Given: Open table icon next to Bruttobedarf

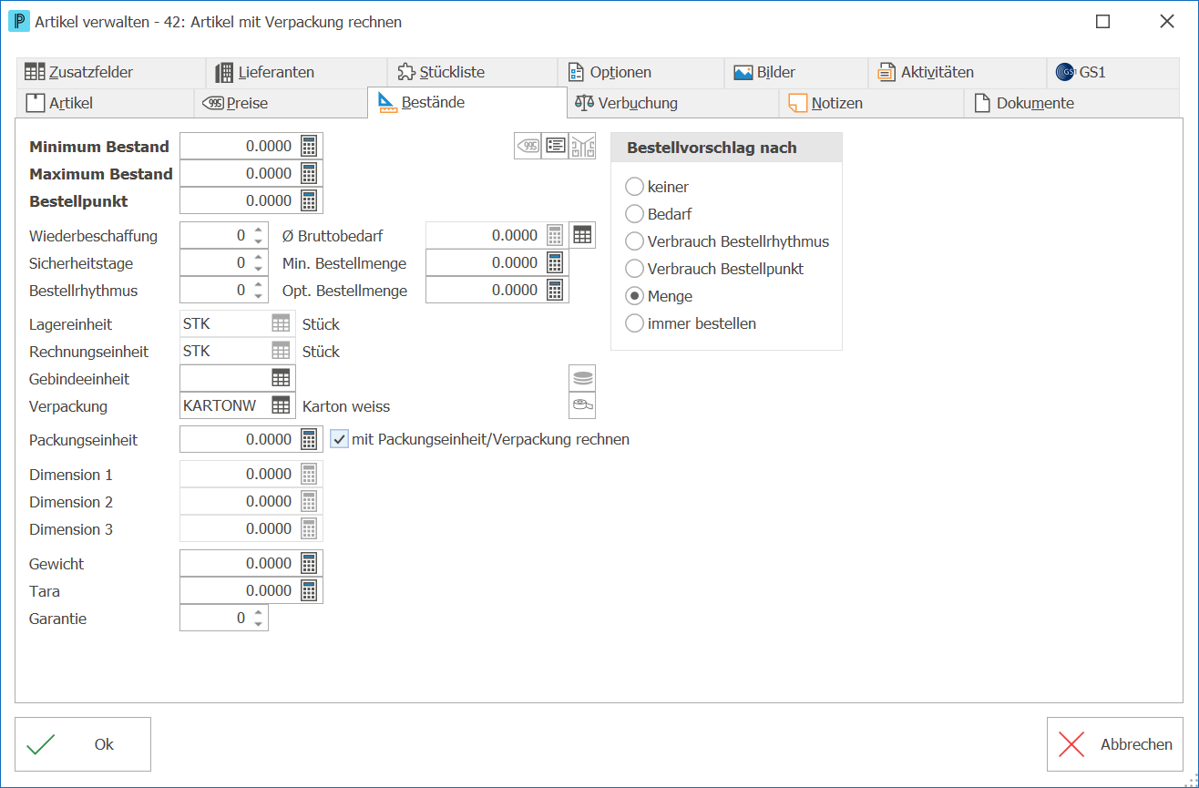Looking at the screenshot, I should coord(583,235).
